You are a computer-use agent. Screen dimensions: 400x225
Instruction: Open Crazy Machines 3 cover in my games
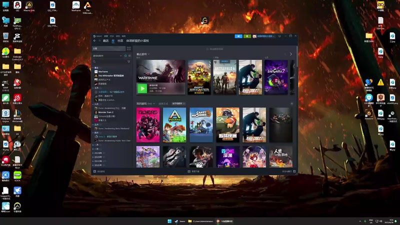pyautogui.click(x=201, y=125)
